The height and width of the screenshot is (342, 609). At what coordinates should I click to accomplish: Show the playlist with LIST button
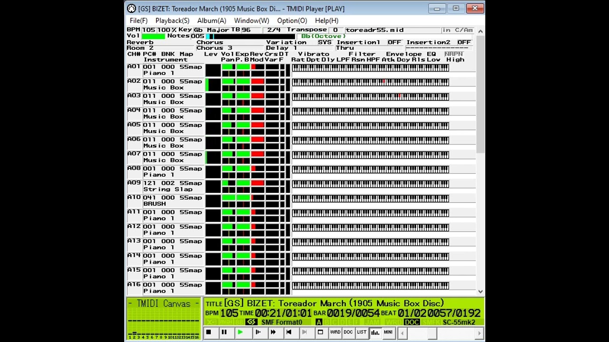click(362, 332)
